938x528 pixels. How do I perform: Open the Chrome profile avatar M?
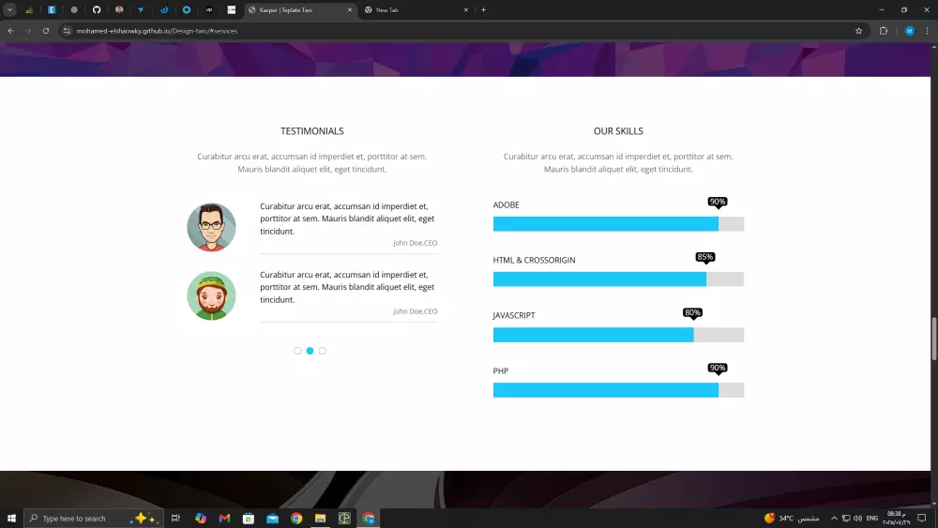pyautogui.click(x=909, y=31)
